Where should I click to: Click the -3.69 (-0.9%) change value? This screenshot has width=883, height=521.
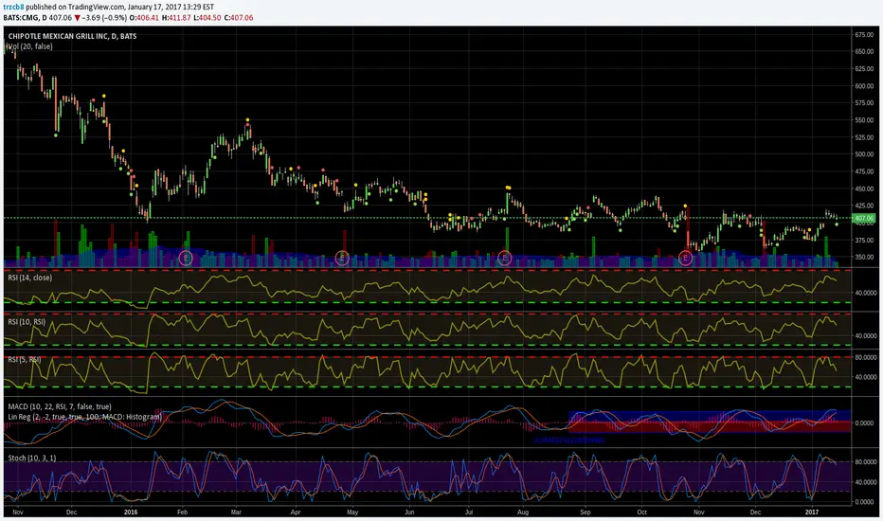point(104,18)
